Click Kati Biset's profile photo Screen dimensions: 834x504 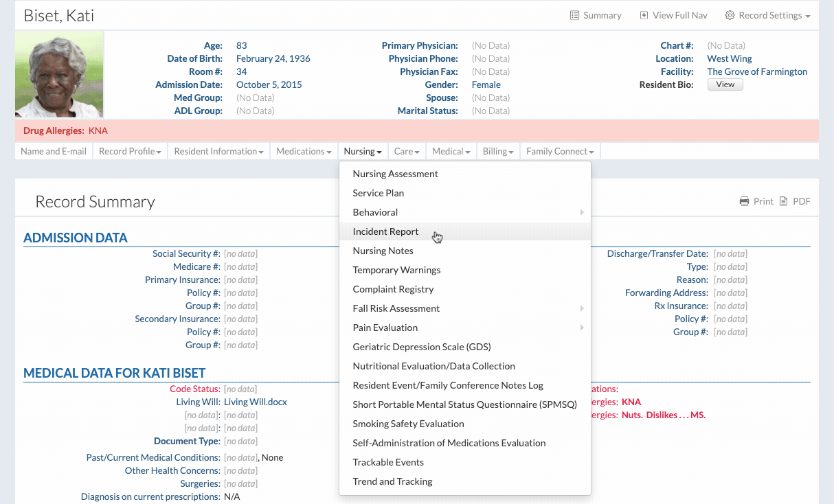click(x=59, y=74)
